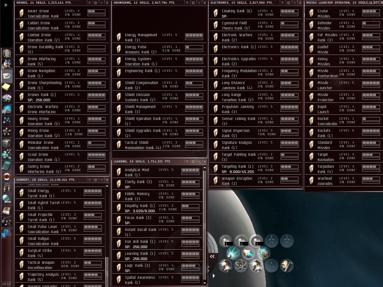
Task: Activate the third high-slot launcher module
Action: (256, 241)
